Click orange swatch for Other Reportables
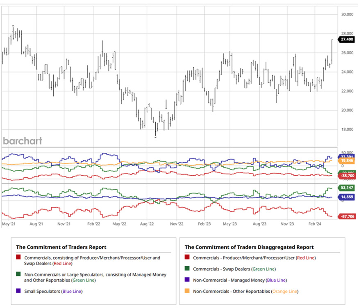Image resolution: width=359 pixels, height=308 pixels. (x=187, y=291)
